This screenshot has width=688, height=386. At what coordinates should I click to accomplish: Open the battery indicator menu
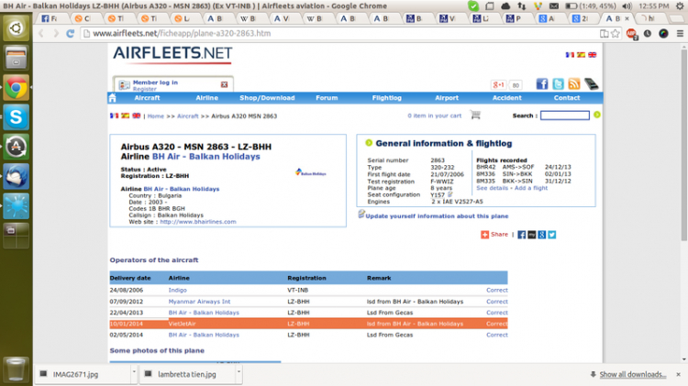pyautogui.click(x=589, y=6)
